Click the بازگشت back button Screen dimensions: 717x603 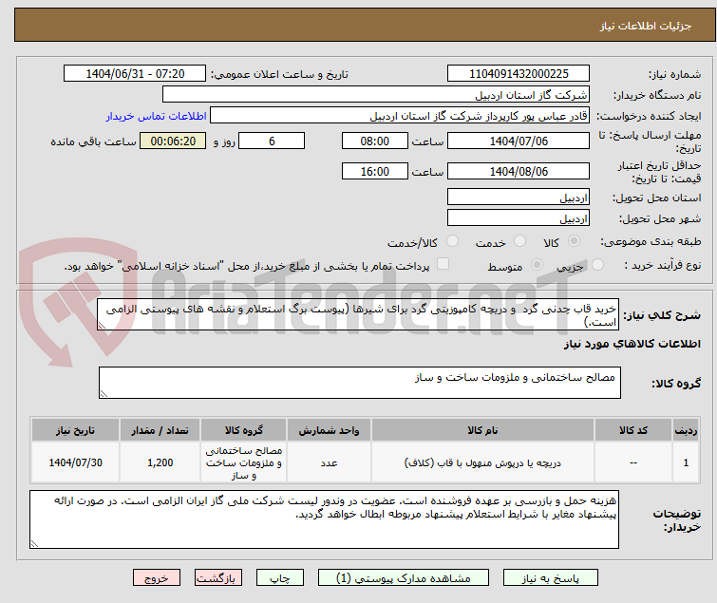(218, 578)
